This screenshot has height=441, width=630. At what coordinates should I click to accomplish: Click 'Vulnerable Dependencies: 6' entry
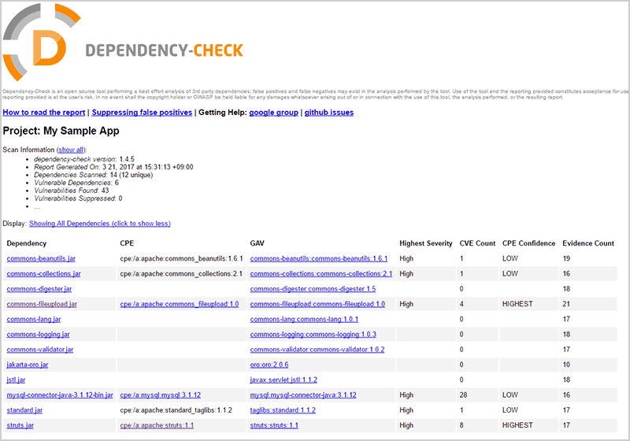click(76, 183)
